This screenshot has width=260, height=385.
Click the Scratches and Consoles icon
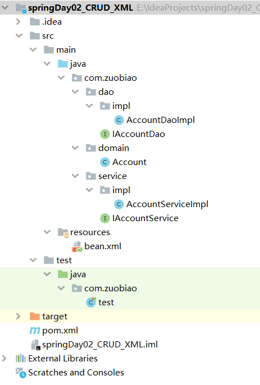coord(21,373)
